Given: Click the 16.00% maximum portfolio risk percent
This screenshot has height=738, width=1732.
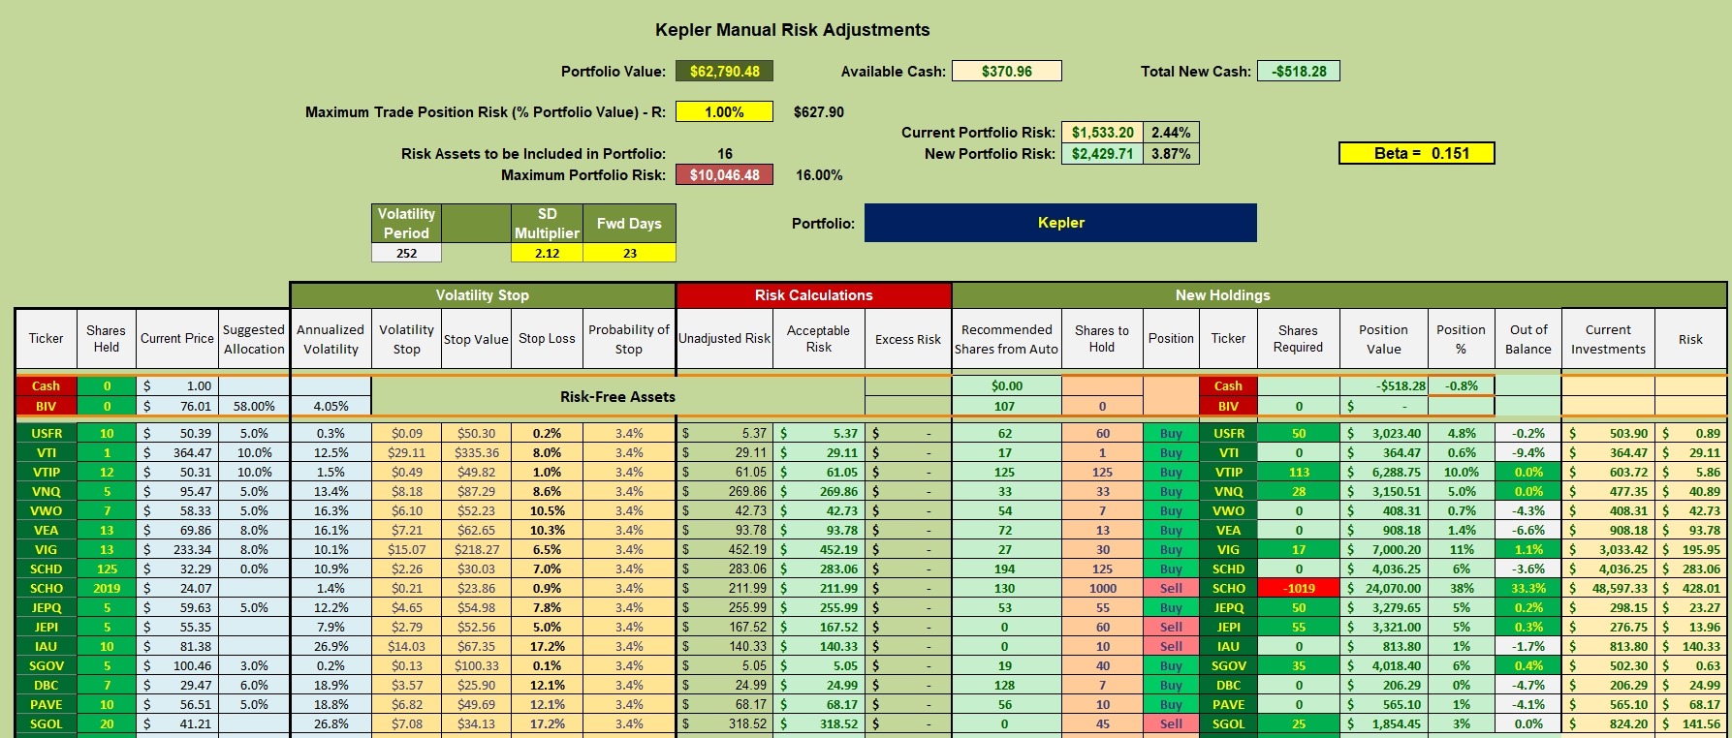Looking at the screenshot, I should click(819, 175).
